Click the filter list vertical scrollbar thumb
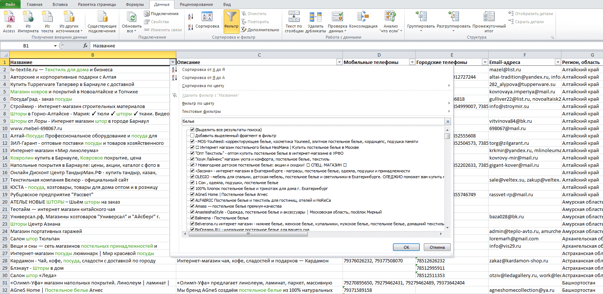Viewport: 603px width, 294px height. click(x=447, y=136)
